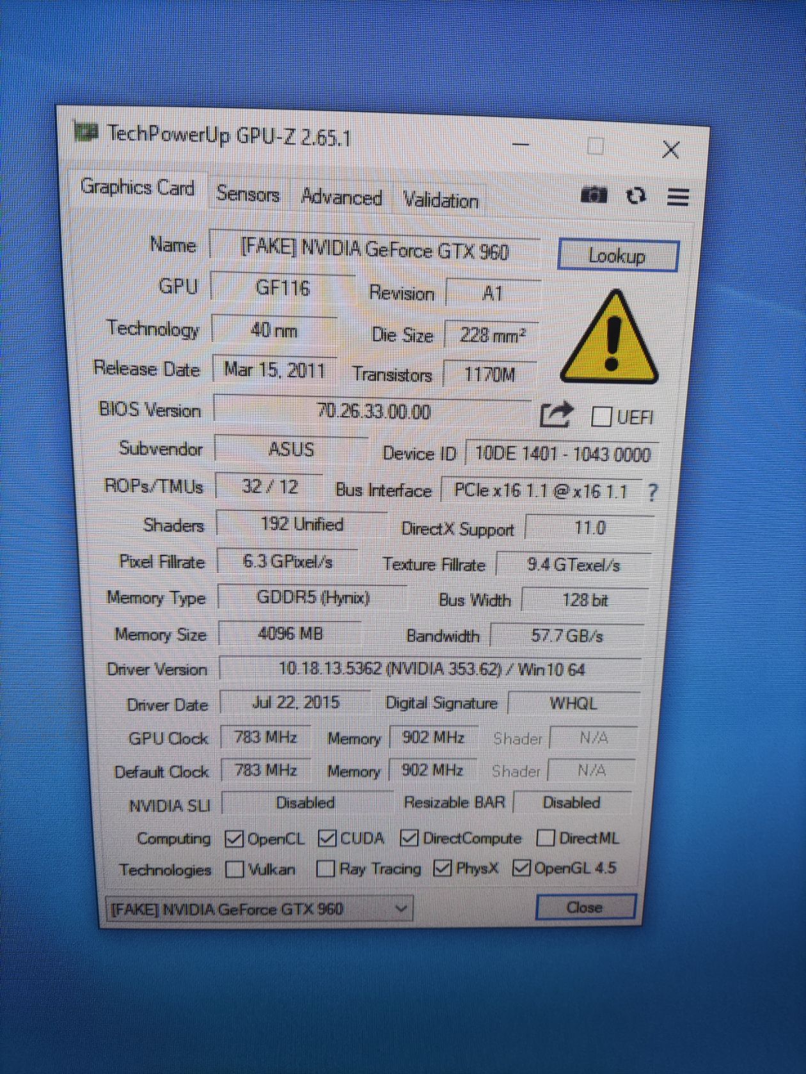806x1074 pixels.
Task: Click the Digital Signature WHQL field
Action: [x=574, y=703]
